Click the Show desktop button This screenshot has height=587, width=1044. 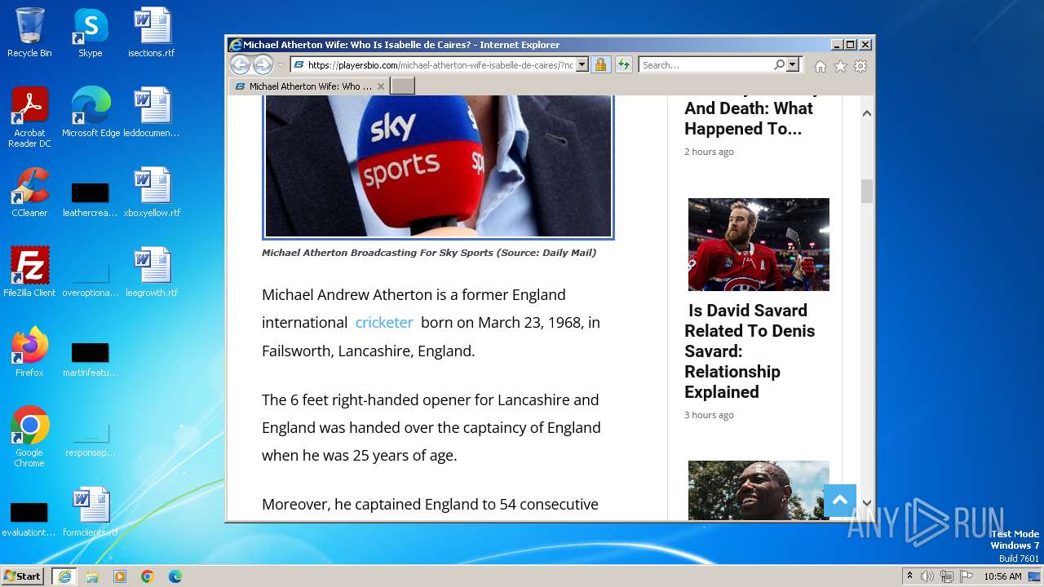click(1035, 576)
